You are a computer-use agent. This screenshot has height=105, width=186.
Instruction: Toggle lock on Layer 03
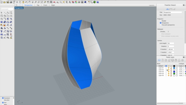click(171, 72)
